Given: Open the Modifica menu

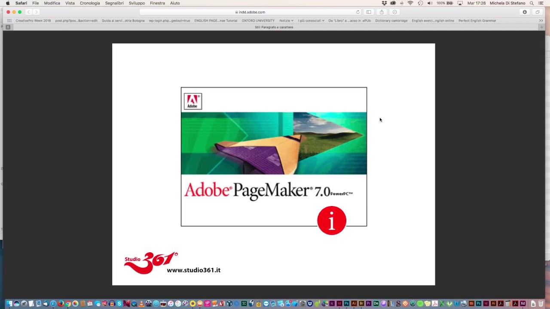Looking at the screenshot, I should tap(52, 3).
